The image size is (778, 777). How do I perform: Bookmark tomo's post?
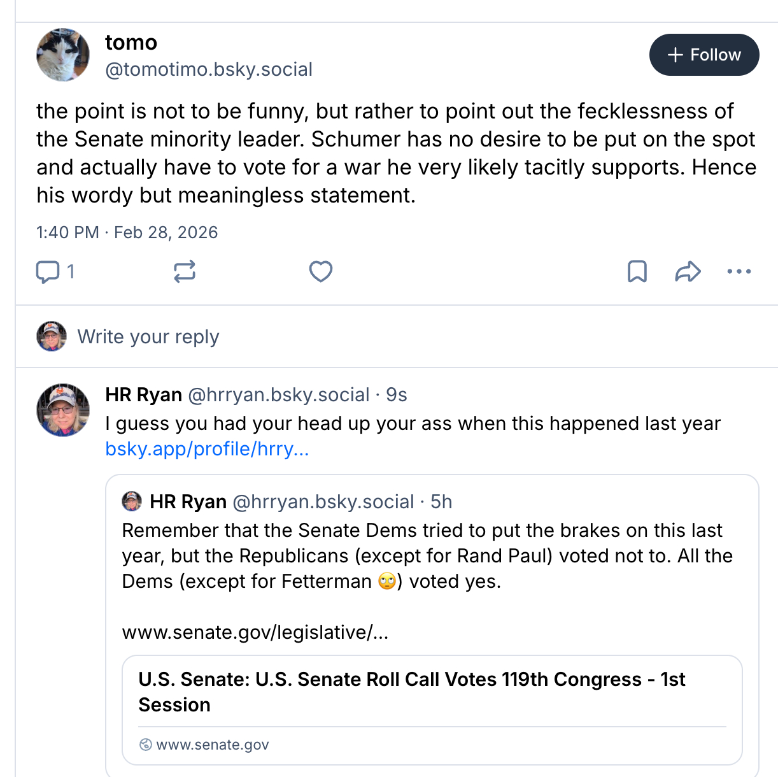[x=637, y=272]
